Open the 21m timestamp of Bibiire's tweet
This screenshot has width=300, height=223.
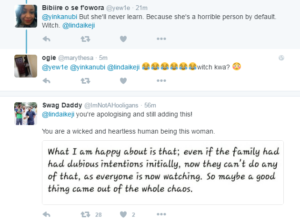156,9
